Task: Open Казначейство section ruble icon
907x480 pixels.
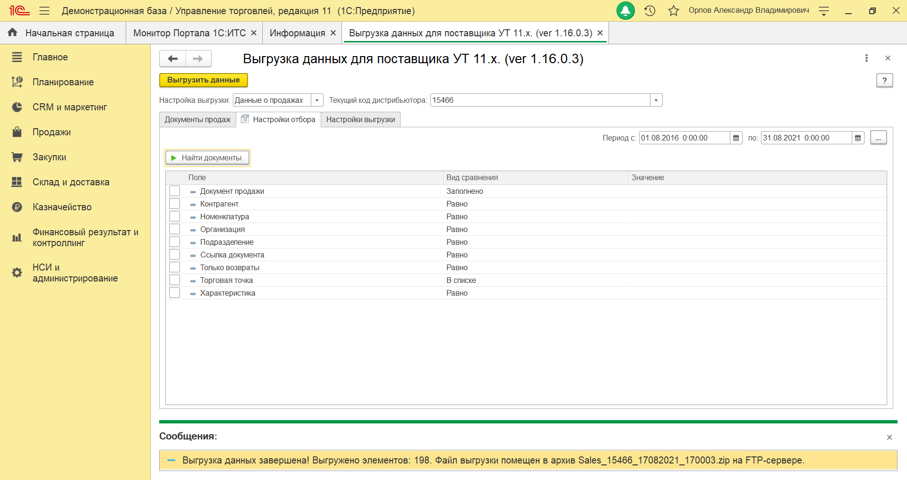Action: pyautogui.click(x=17, y=207)
